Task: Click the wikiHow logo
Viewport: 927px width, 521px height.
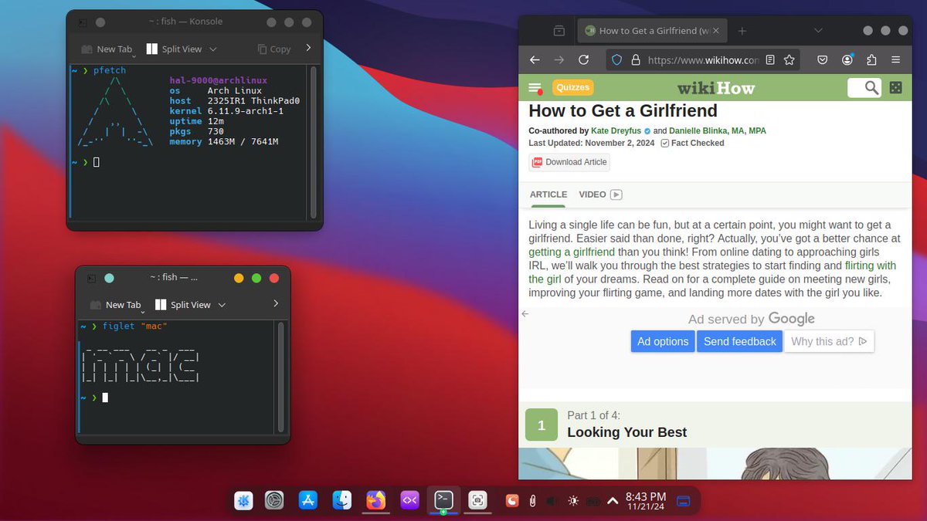Action: click(716, 88)
